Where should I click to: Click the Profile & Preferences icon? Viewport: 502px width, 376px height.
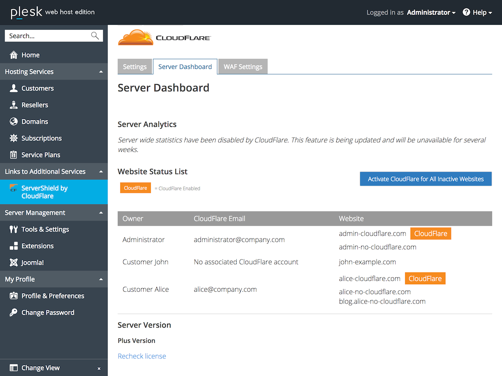13,296
